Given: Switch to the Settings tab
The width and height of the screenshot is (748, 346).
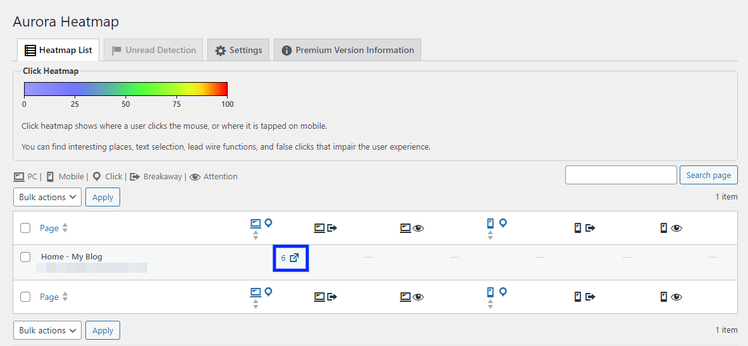Looking at the screenshot, I should point(238,50).
